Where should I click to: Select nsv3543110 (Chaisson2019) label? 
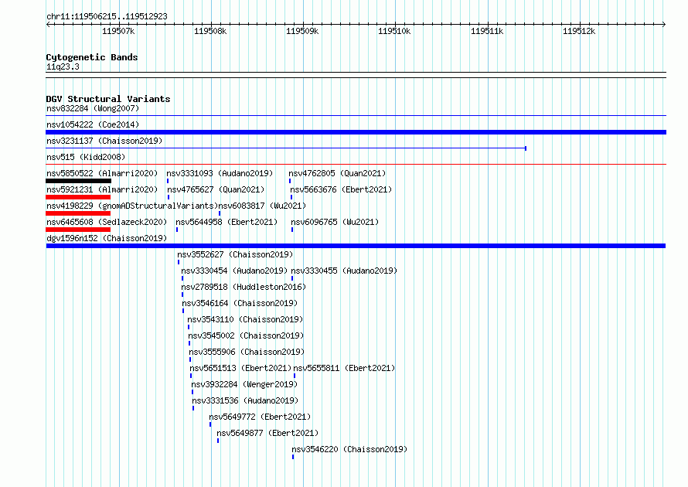coord(245,319)
